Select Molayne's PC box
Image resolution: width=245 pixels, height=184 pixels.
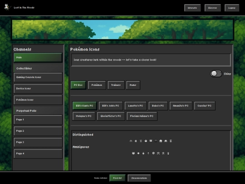[84, 116]
